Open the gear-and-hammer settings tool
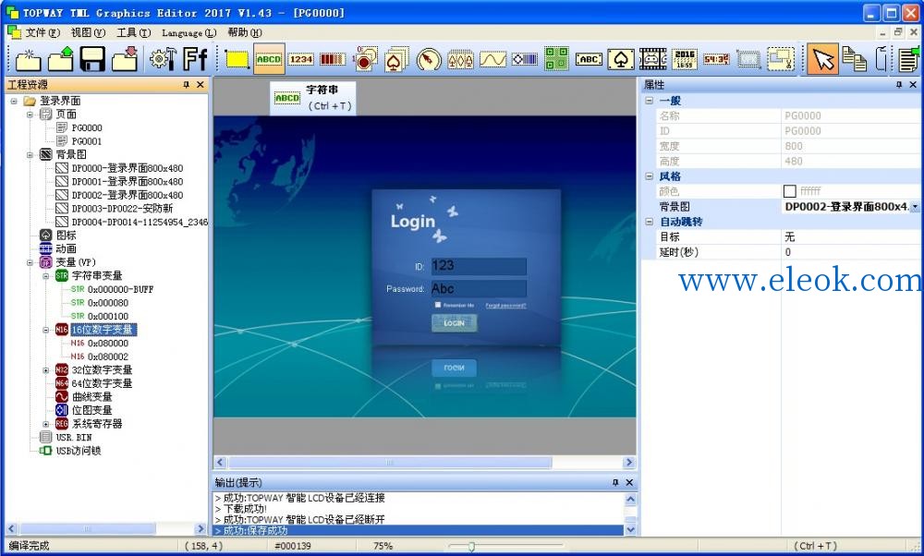The image size is (924, 556). (163, 59)
